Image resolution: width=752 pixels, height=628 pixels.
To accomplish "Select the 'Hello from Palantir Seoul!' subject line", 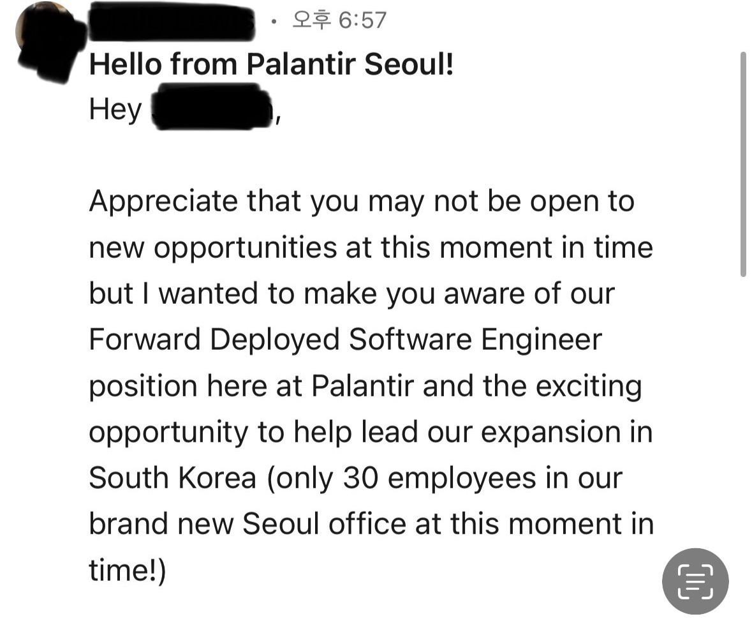I will coord(271,64).
